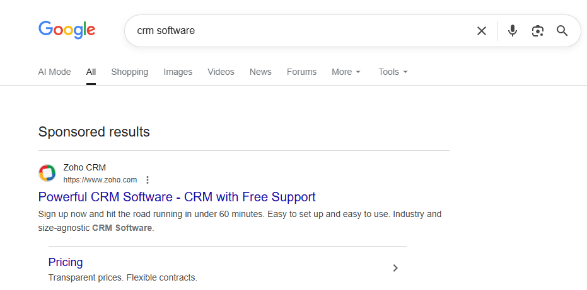Switch to the News tab
The width and height of the screenshot is (587, 290).
tap(260, 72)
